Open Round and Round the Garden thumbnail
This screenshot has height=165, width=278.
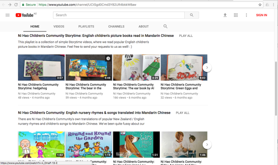pyautogui.click(x=89, y=145)
